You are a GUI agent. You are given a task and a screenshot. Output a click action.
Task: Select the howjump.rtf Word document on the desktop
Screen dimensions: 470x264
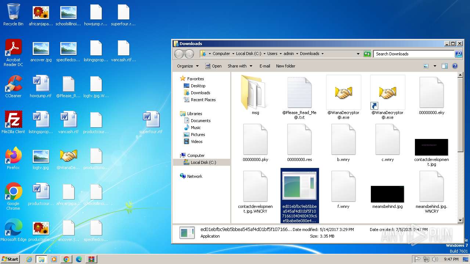point(41,87)
